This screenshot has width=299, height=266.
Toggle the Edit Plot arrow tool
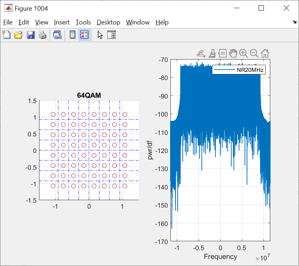100,35
